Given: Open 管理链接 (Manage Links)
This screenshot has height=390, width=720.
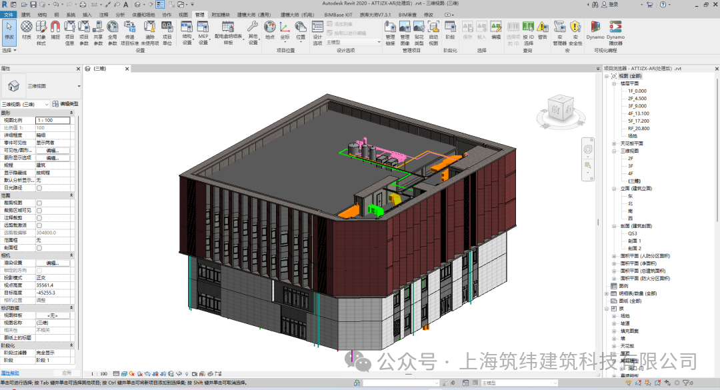Looking at the screenshot, I should click(x=390, y=33).
